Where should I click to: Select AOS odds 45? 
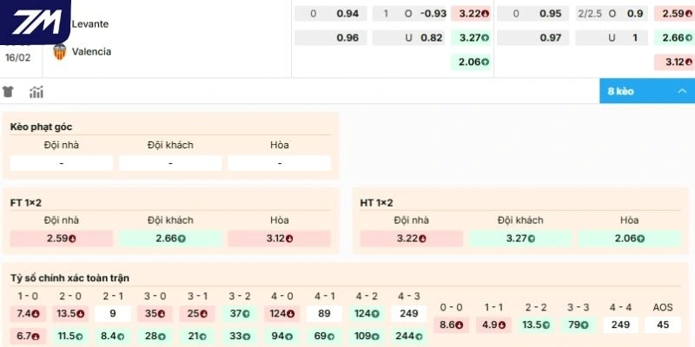(665, 324)
